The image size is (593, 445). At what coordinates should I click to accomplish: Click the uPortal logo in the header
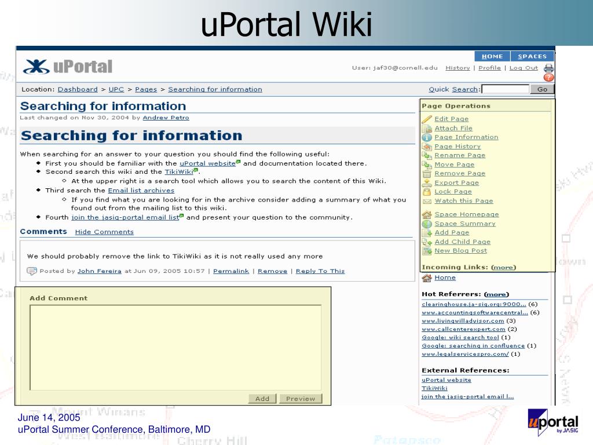click(x=68, y=67)
